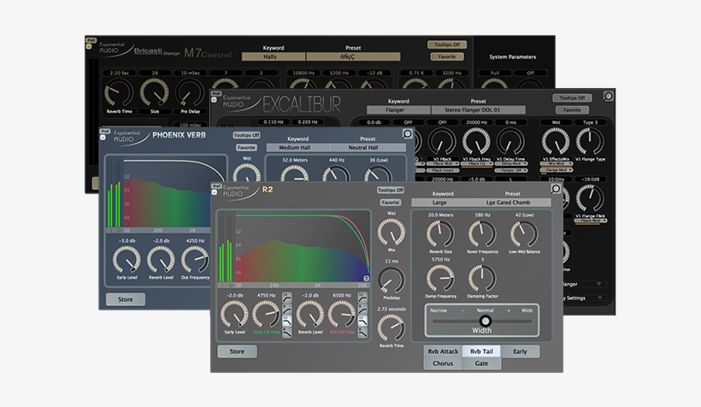Select bottom 6 dB low-pass icon beside Rvb Filt Freq
This screenshot has height=407, width=701.
(x=362, y=333)
